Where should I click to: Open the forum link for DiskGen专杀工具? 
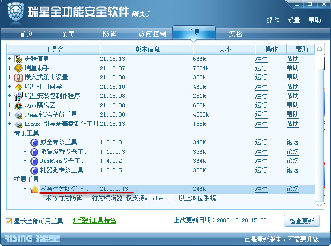point(293,161)
